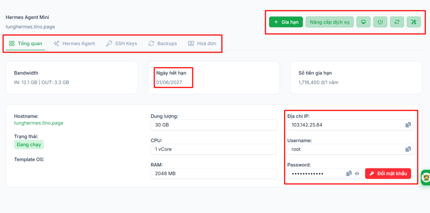Viewport: 430px width, 213px height.
Task: Open the console monitor icon button
Action: [363, 22]
